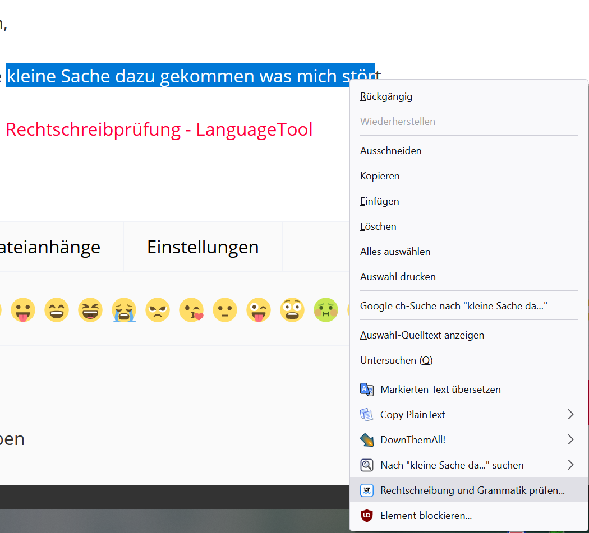Choose Kopieren from the context menu
Screen dimensions: 589x533
click(x=469, y=176)
